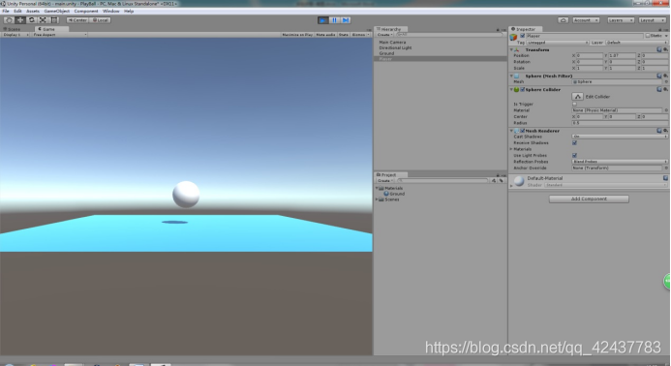Switch to the Scene tab

[13, 29]
